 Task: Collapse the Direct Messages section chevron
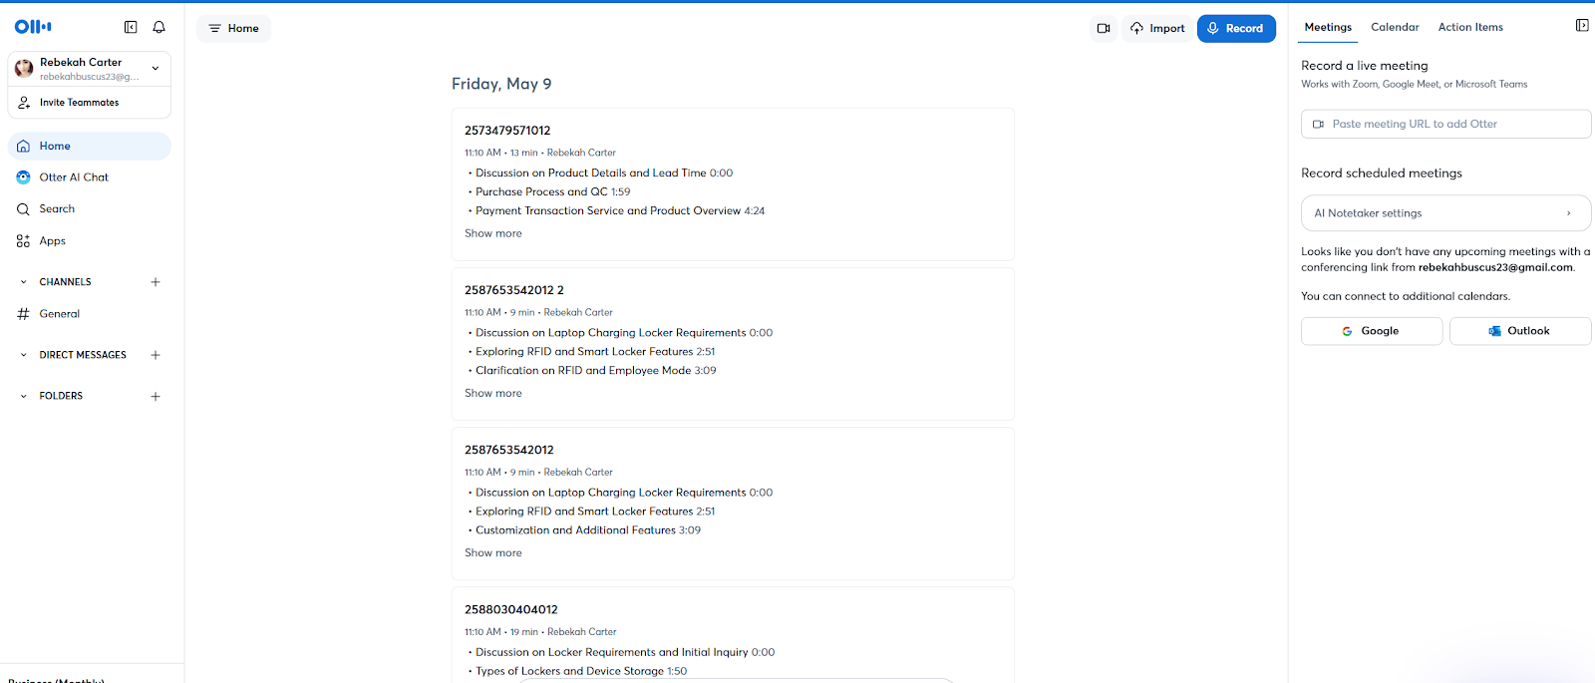coord(24,355)
